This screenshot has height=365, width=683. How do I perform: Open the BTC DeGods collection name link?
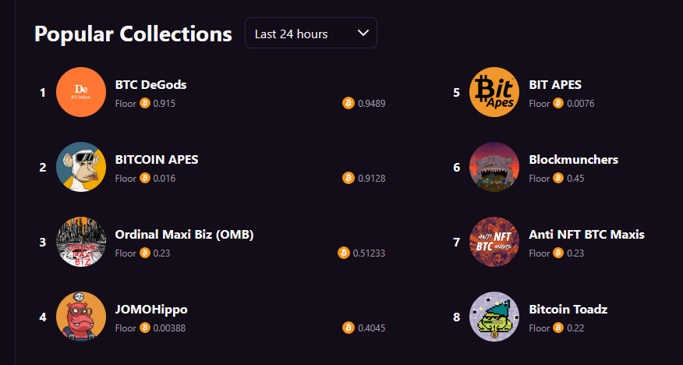point(151,84)
